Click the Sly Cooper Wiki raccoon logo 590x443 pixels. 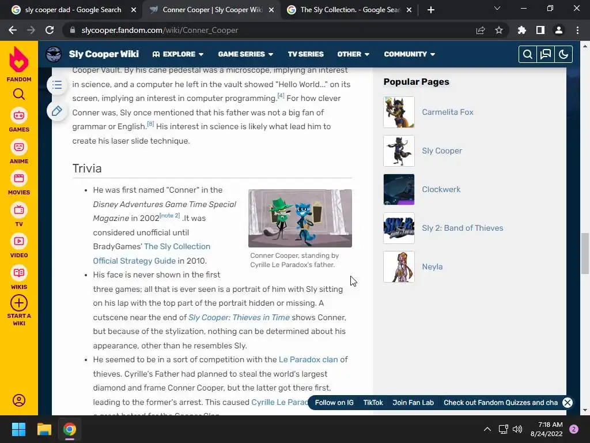[54, 54]
